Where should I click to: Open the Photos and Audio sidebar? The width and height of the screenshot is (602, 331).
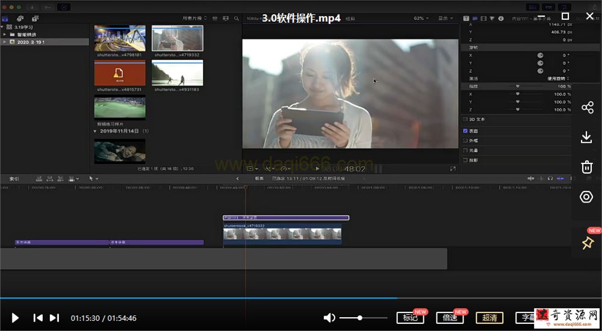(x=20, y=19)
